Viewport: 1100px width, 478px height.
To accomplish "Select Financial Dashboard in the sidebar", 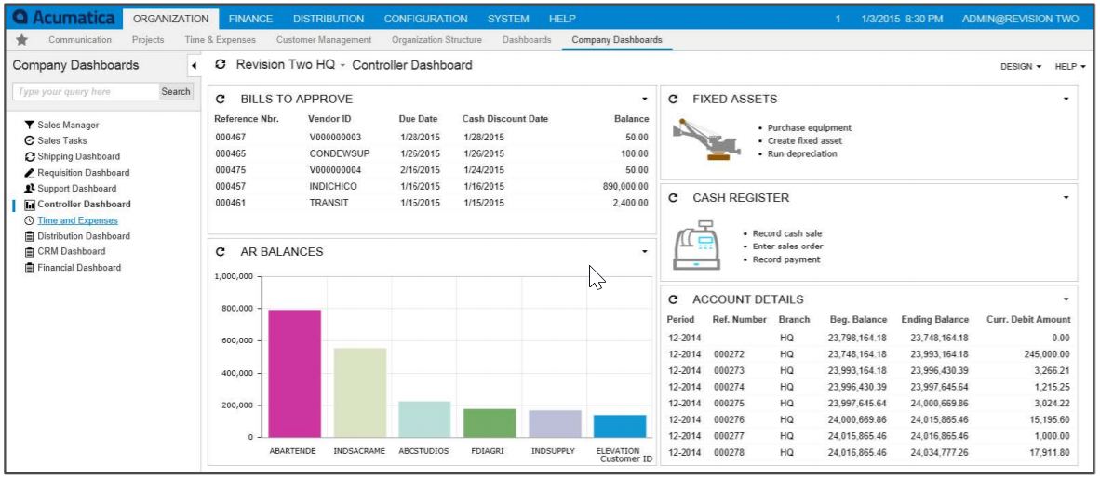I will click(79, 268).
